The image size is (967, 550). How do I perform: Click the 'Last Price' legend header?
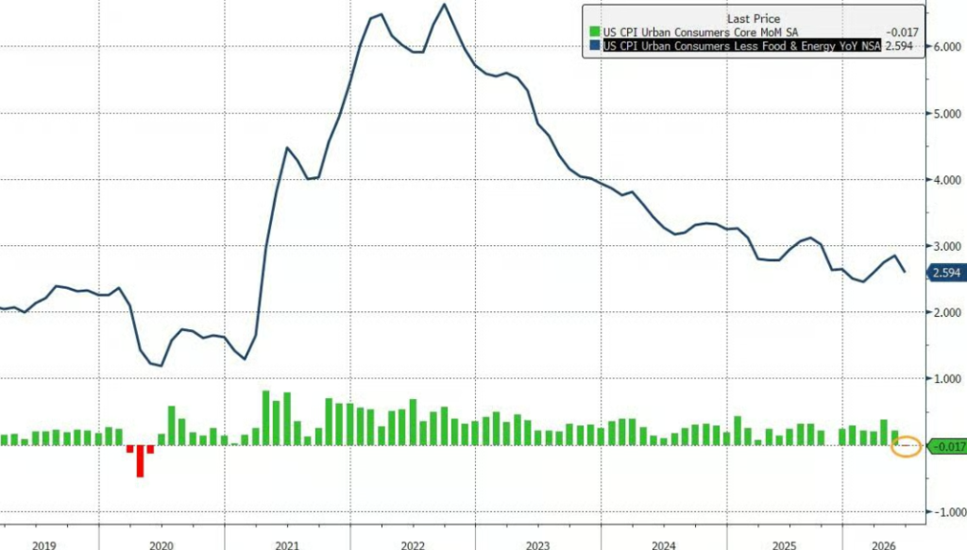[x=754, y=19]
